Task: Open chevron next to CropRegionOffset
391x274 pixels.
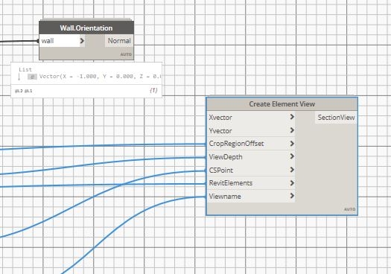Action: click(292, 144)
